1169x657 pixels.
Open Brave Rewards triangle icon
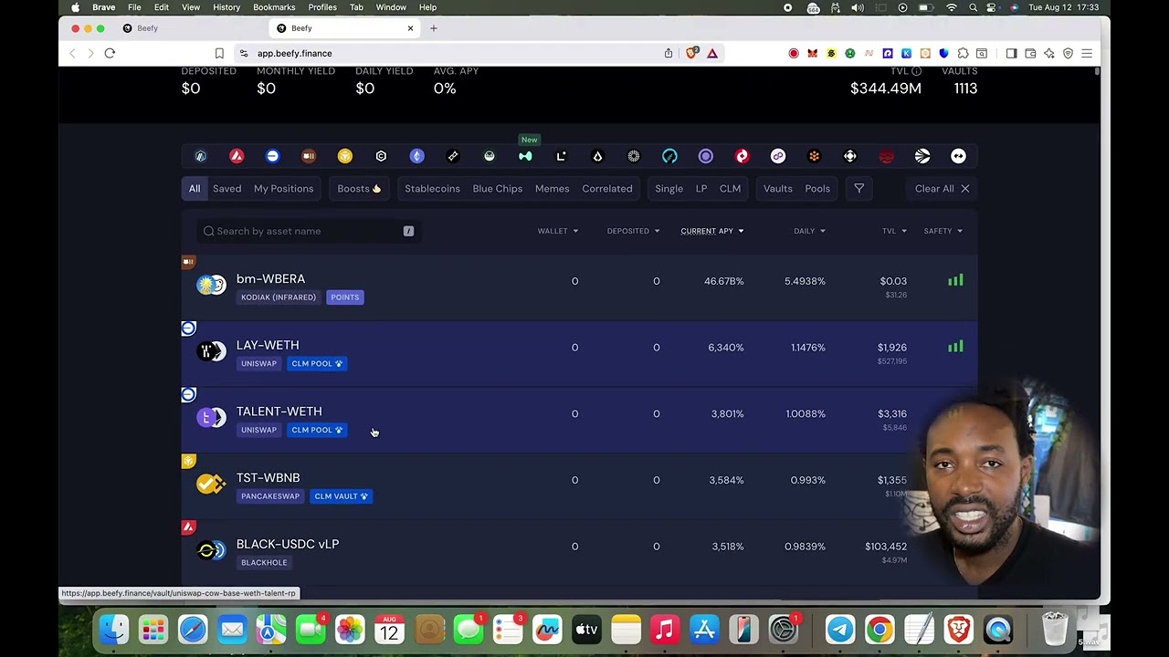pos(712,53)
